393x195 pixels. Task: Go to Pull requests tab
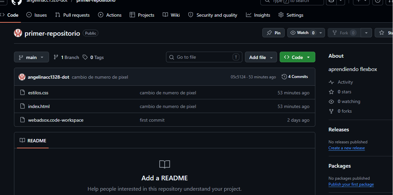pyautogui.click(x=72, y=15)
